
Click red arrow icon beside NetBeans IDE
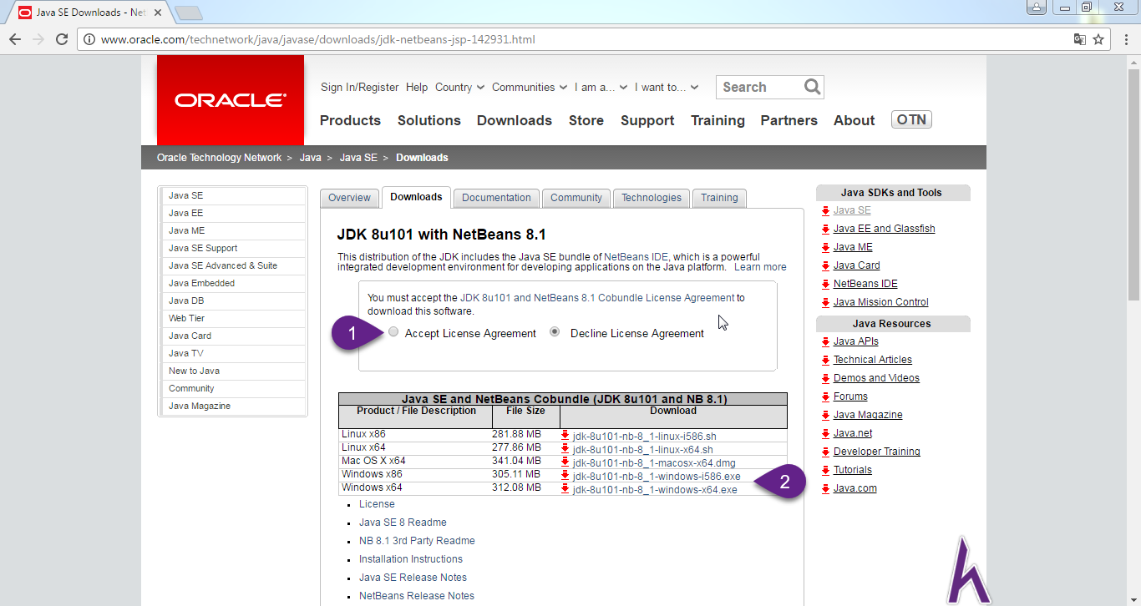pos(825,284)
